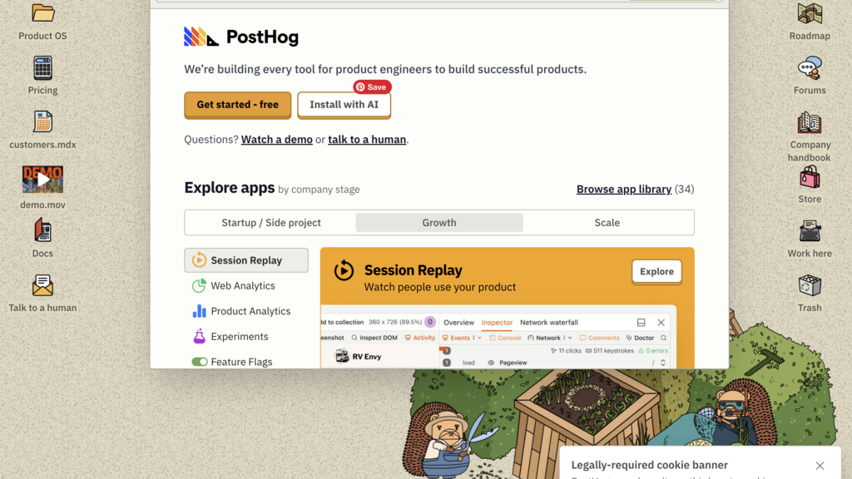Screen dimensions: 852x479
Task: Select the Scale stage tab
Action: pos(607,223)
